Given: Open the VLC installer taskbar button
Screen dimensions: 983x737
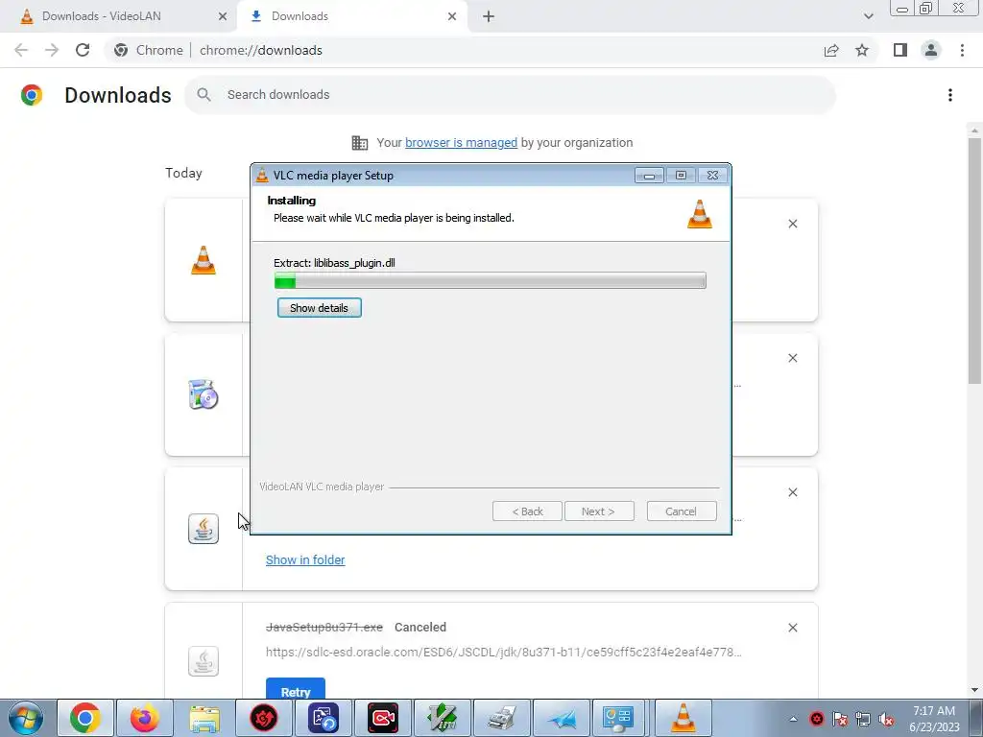Looking at the screenshot, I should pos(683,718).
